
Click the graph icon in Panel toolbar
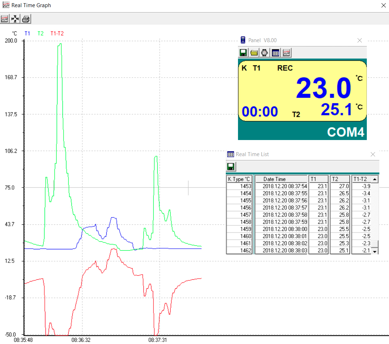(x=286, y=53)
